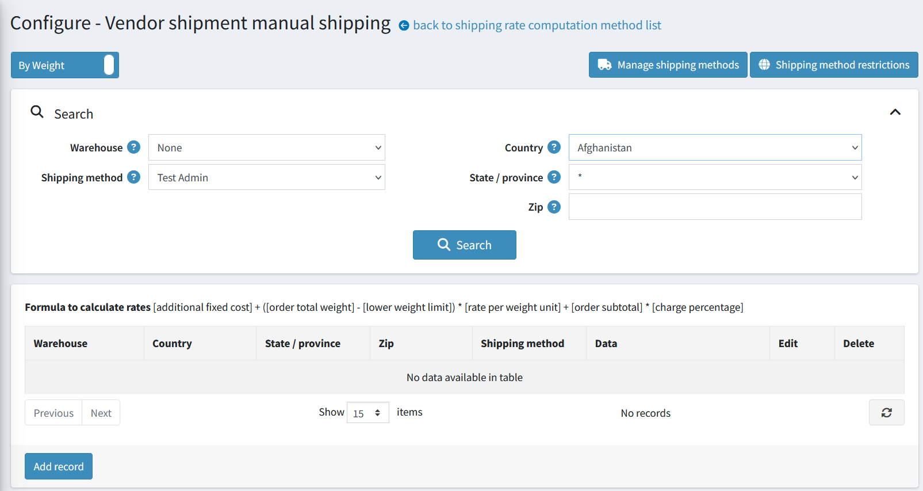Open the State / province dropdown
Viewport: 923px width, 491px height.
click(715, 177)
